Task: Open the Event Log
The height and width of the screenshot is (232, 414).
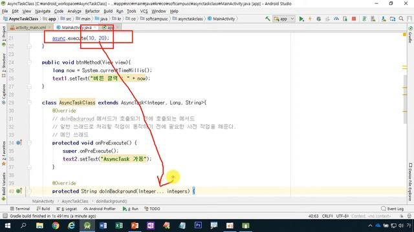Action: point(393,209)
